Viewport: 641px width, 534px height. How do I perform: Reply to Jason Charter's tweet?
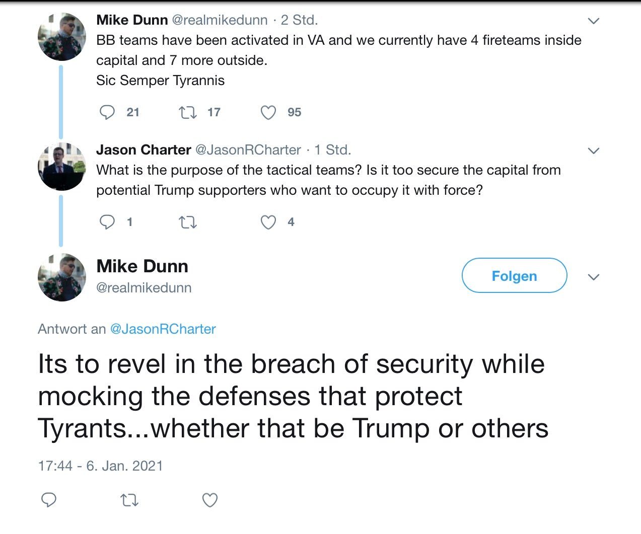(x=107, y=222)
